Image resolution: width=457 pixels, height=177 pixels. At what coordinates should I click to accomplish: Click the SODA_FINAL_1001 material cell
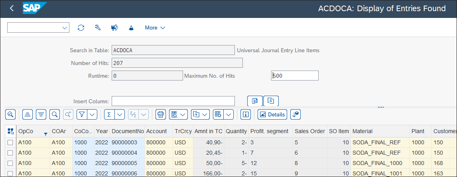click(x=380, y=173)
